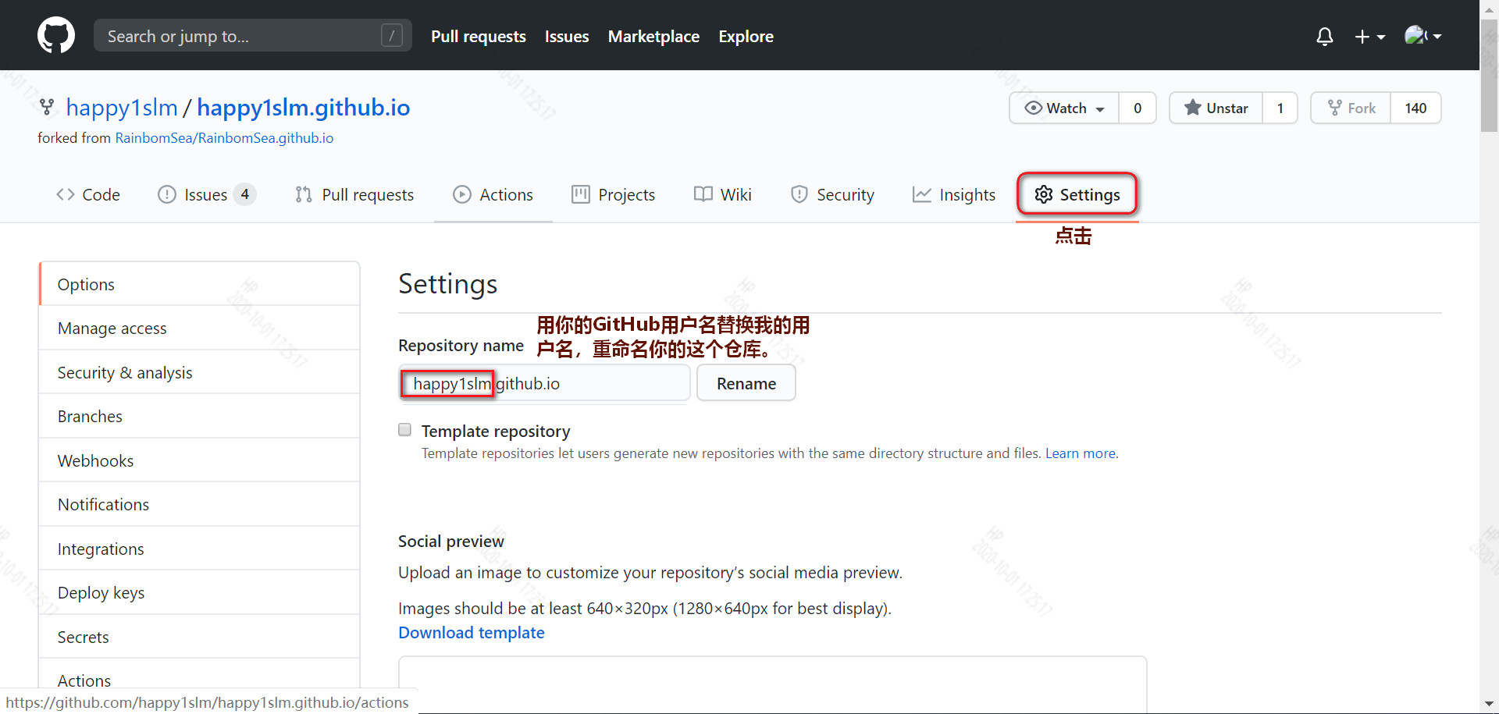This screenshot has width=1499, height=714.
Task: Open Explore in top navigation
Action: [746, 36]
